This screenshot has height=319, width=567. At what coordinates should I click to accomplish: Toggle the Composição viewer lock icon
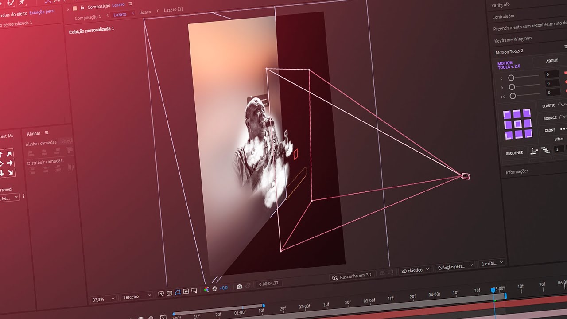point(82,8)
